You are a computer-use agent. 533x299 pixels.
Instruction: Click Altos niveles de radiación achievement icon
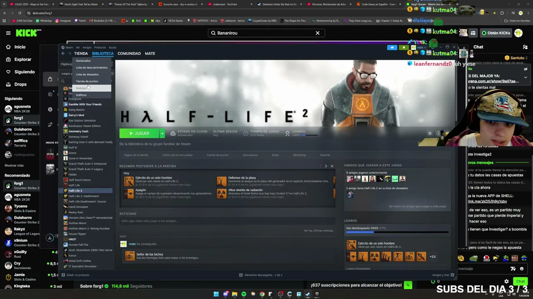[x=222, y=193]
